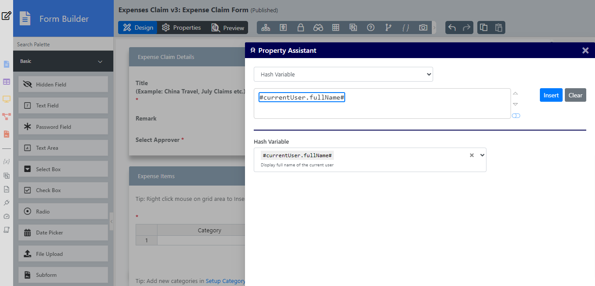Click the camera screenshot icon
This screenshot has height=286, width=595.
pos(423,28)
